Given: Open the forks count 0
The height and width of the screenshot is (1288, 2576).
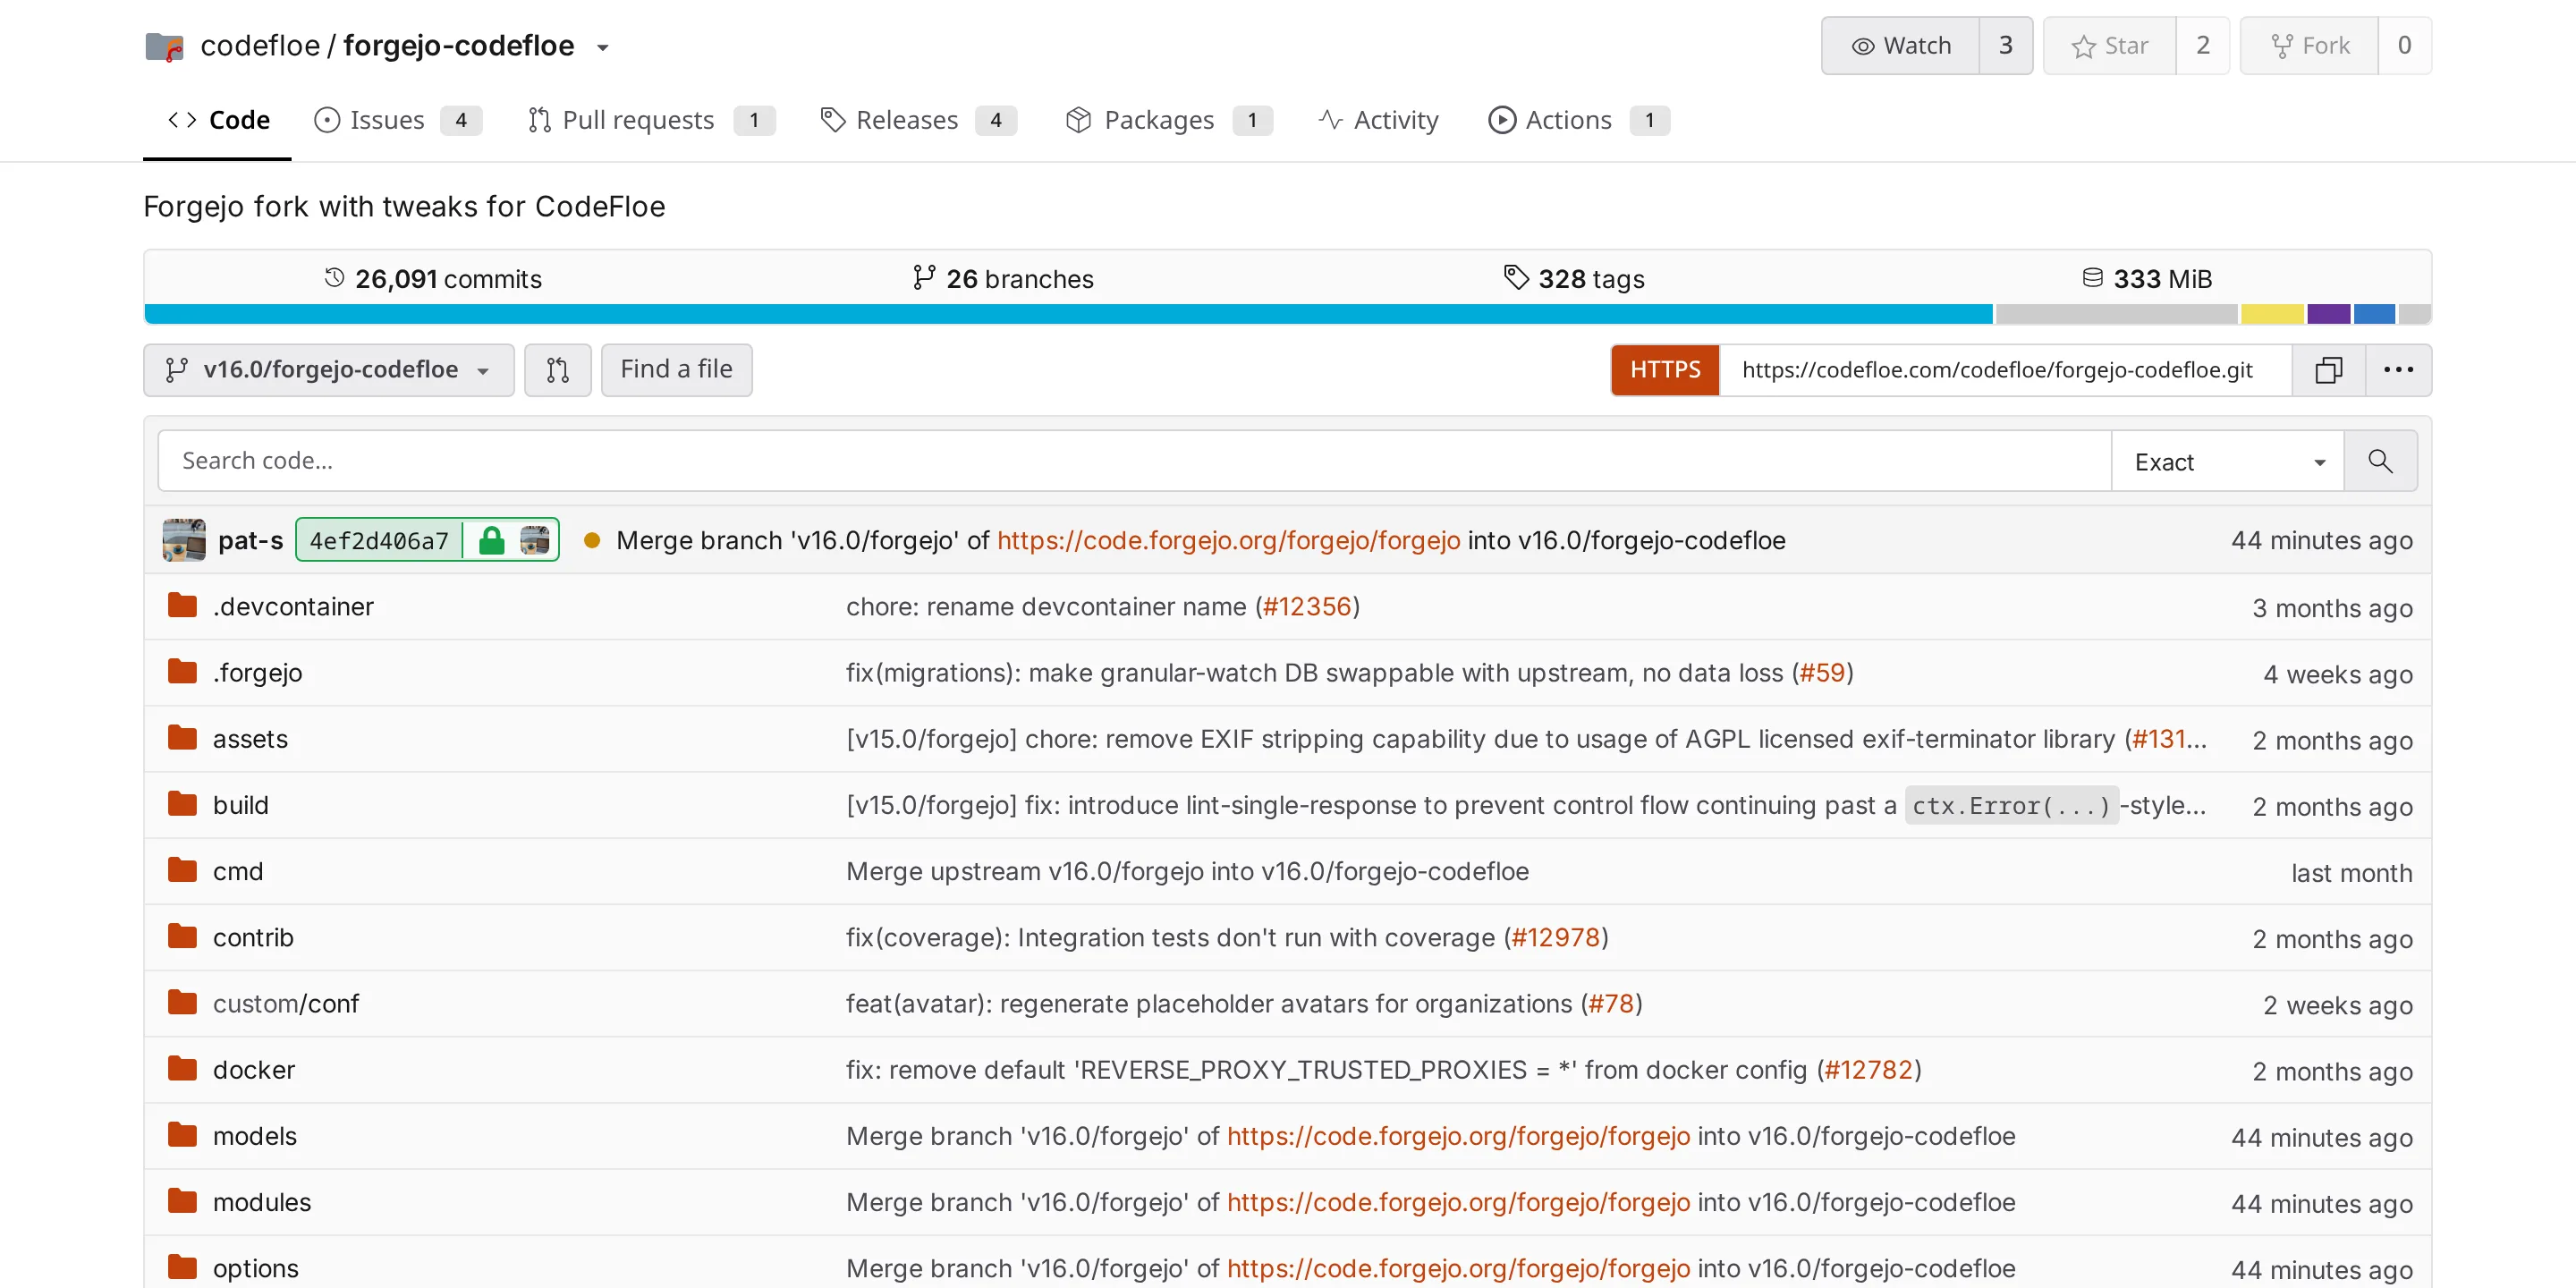Looking at the screenshot, I should tap(2404, 46).
